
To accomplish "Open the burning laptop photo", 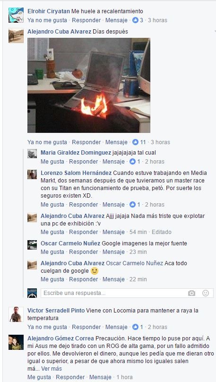I will tap(89, 85).
